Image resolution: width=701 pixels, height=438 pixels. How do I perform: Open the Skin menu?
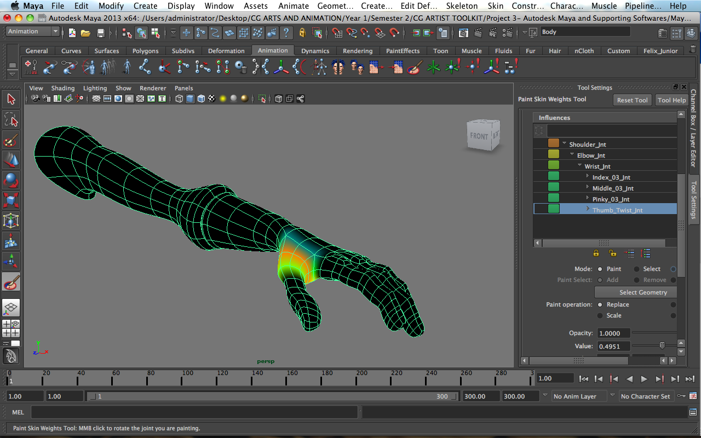pos(495,6)
